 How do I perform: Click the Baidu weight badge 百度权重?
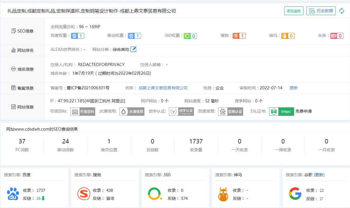(x=78, y=36)
